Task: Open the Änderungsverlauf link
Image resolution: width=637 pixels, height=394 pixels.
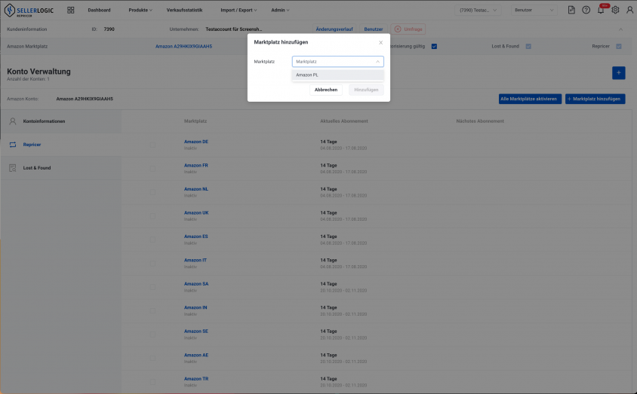Action: pyautogui.click(x=334, y=29)
